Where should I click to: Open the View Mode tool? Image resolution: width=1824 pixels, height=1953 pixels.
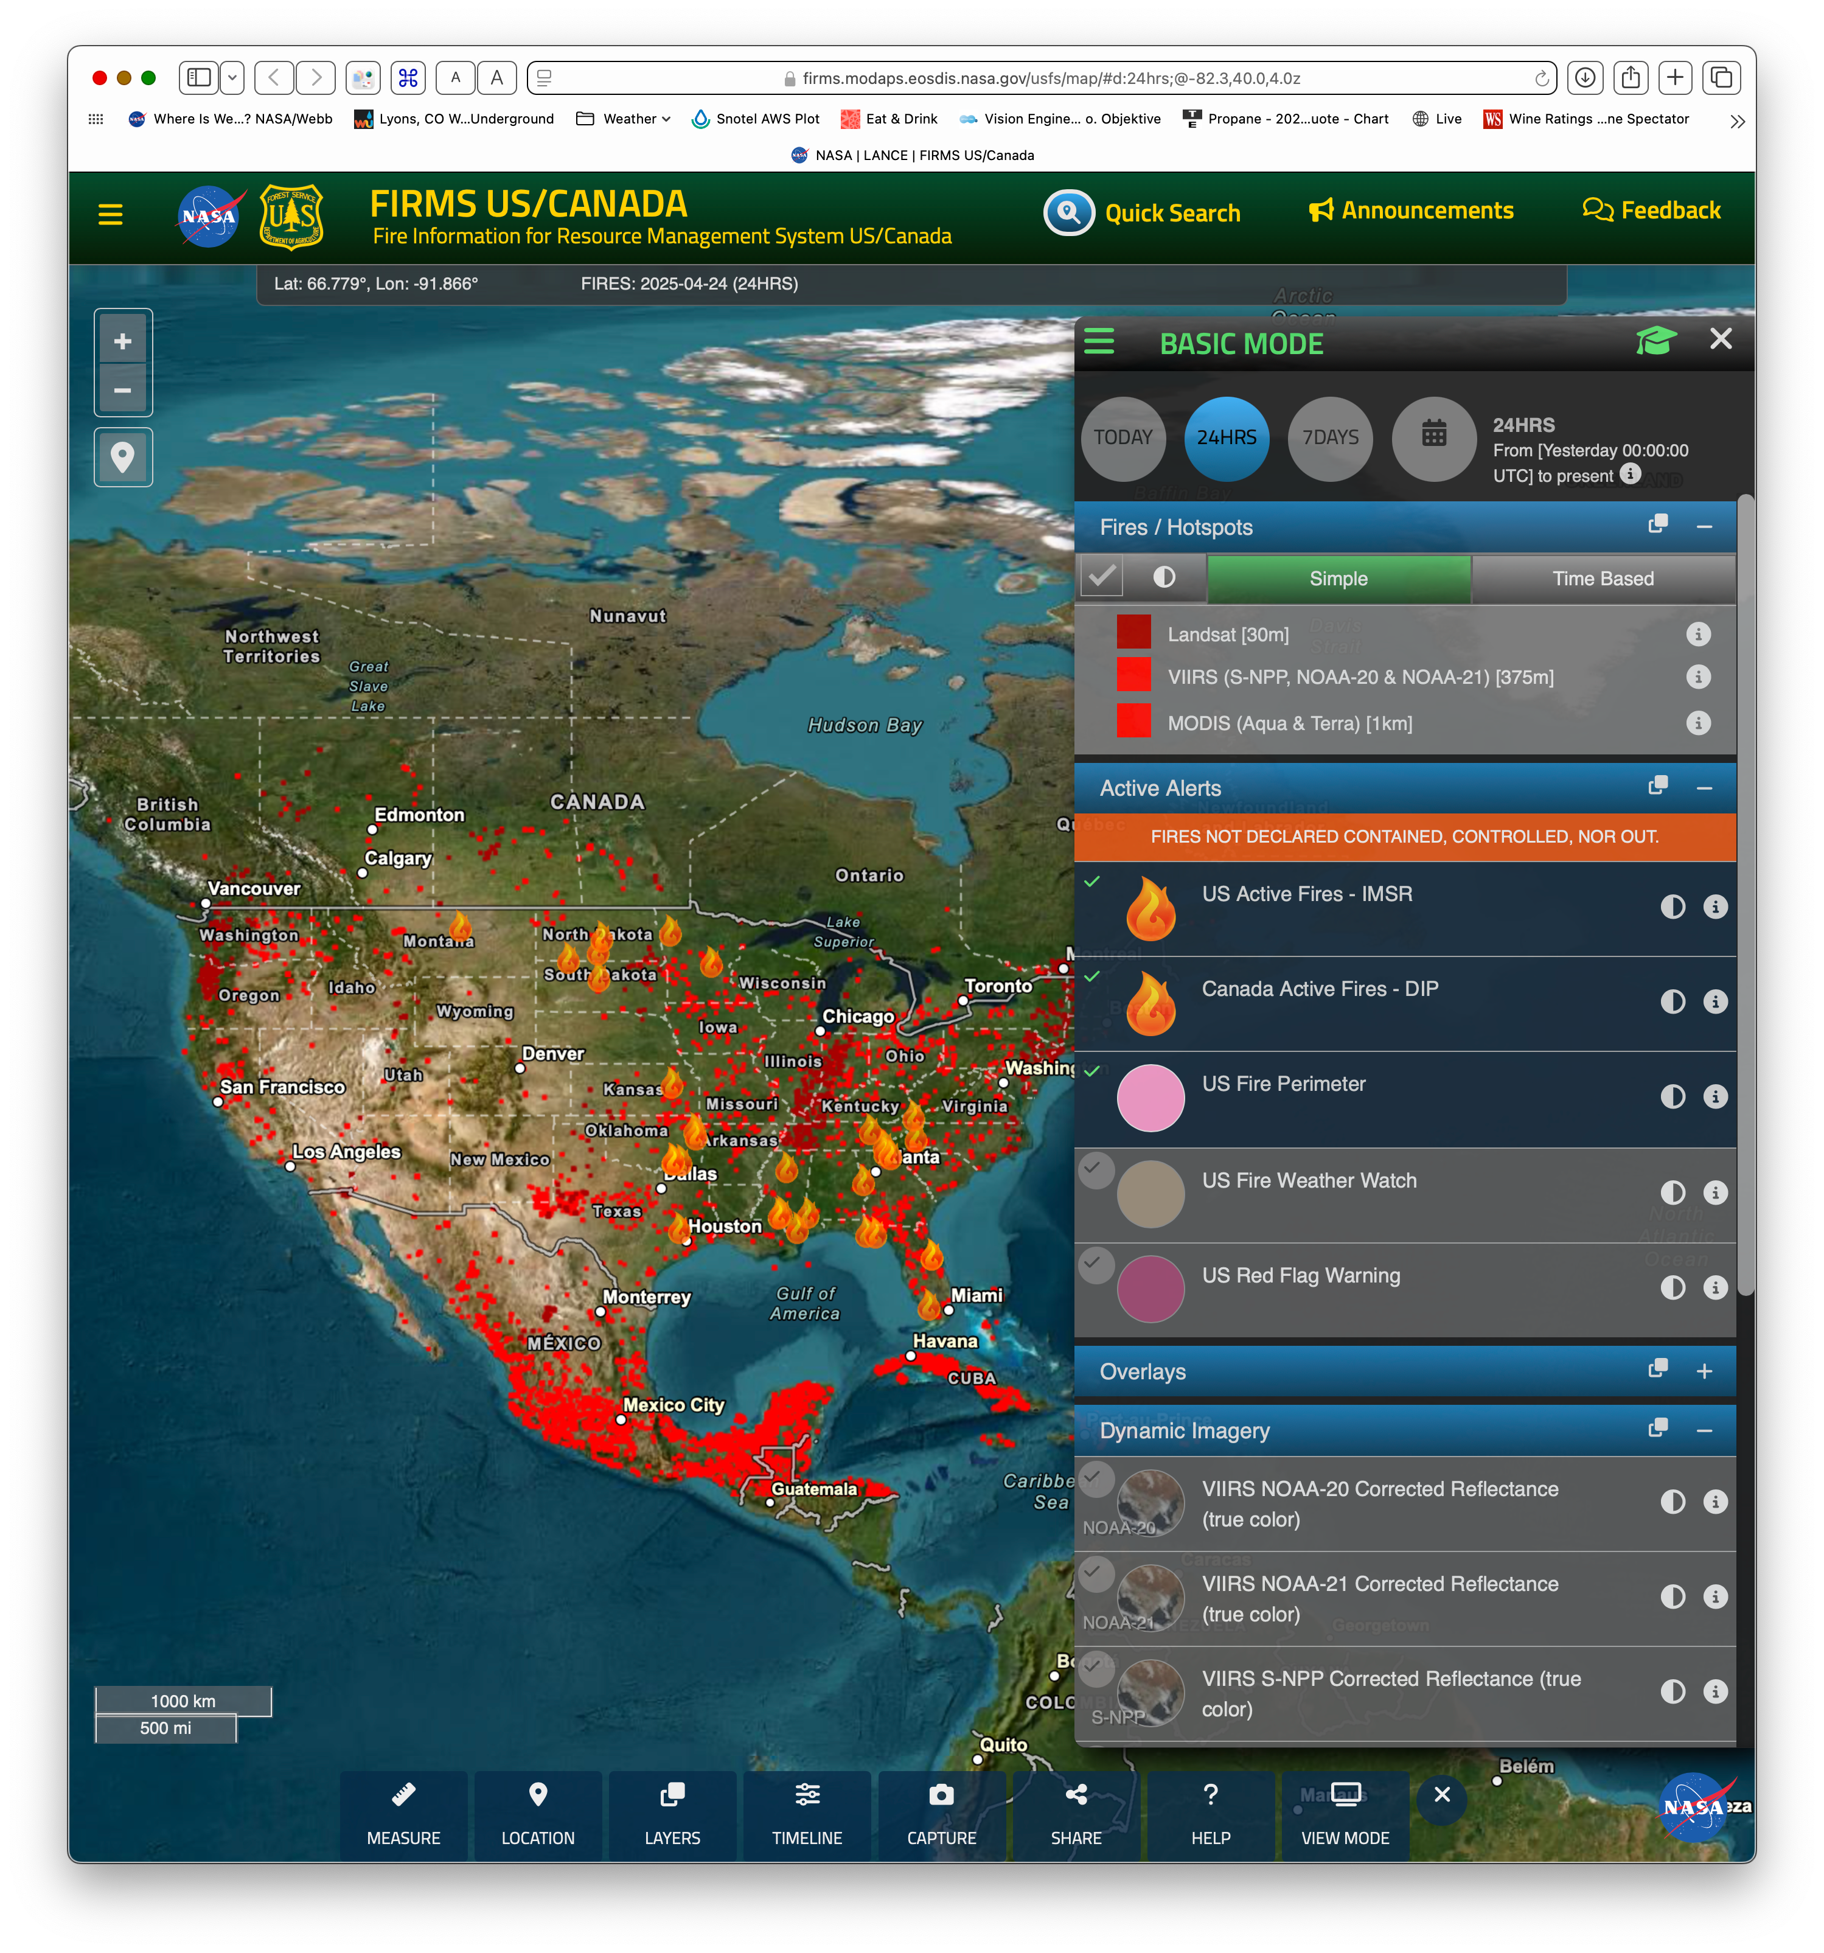click(1345, 1815)
